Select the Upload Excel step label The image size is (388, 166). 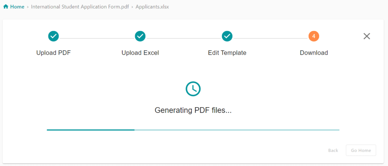click(140, 53)
